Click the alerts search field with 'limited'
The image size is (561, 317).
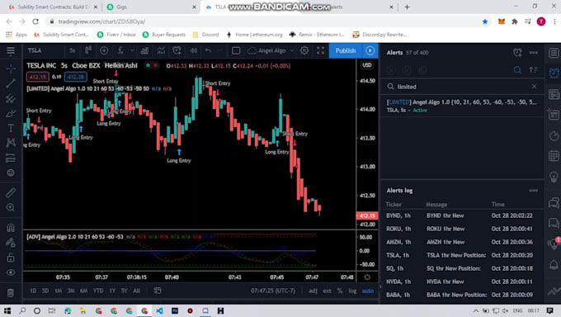pyautogui.click(x=462, y=87)
